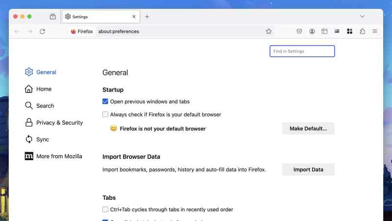Click the Make Default button
This screenshot has width=392, height=221.
point(308,129)
